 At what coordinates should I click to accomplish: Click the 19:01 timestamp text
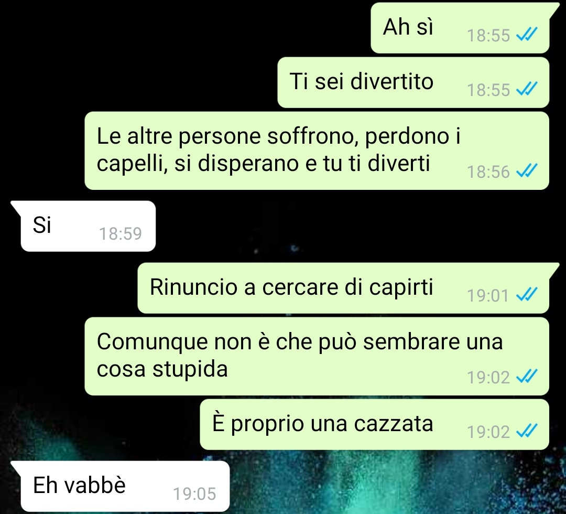point(488,295)
